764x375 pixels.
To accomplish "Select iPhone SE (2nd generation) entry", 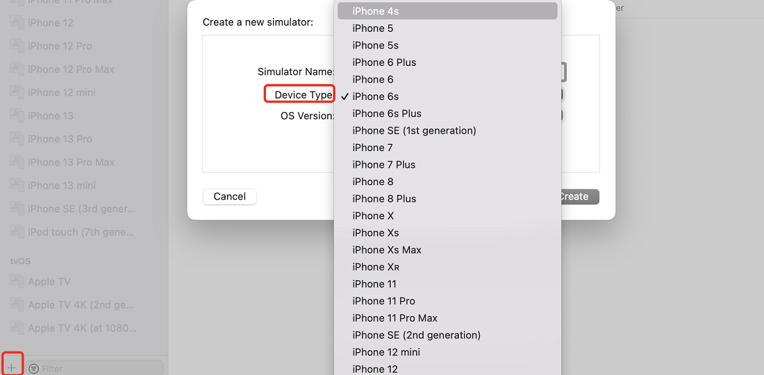I will (x=447, y=335).
